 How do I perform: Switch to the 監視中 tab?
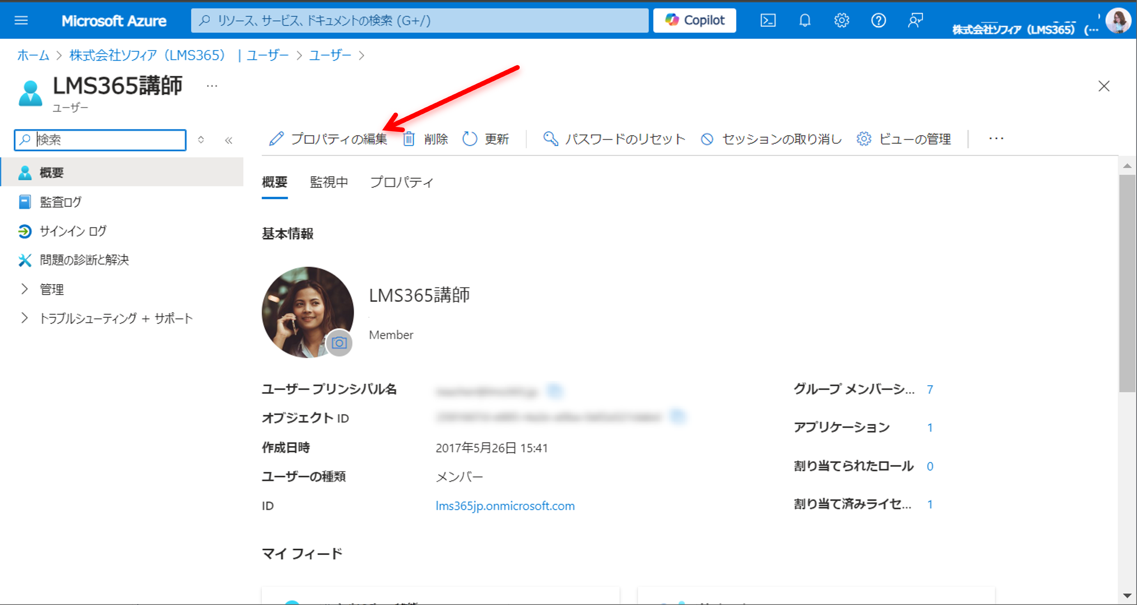[329, 182]
